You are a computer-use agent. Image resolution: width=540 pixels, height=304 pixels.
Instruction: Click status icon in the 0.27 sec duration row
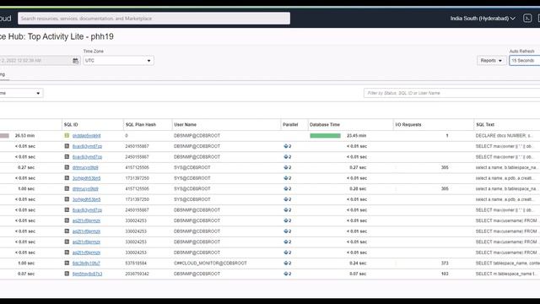[67, 167]
